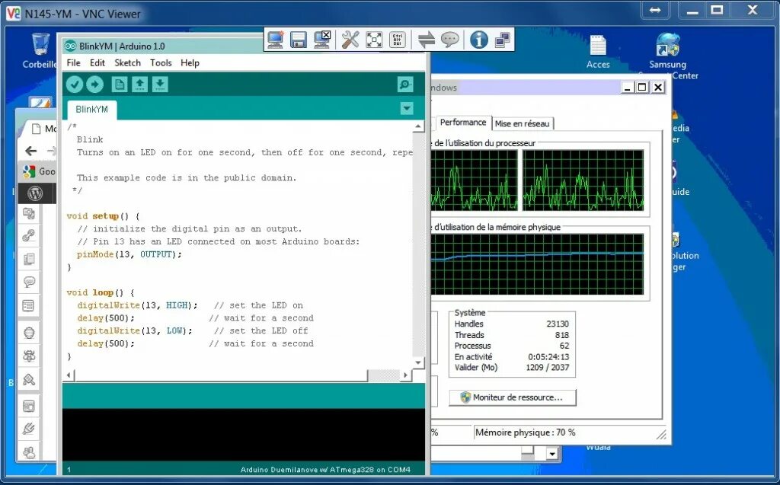Viewport: 780px width, 485px height.
Task: Open the Corbeille desktop icon
Action: (x=40, y=50)
